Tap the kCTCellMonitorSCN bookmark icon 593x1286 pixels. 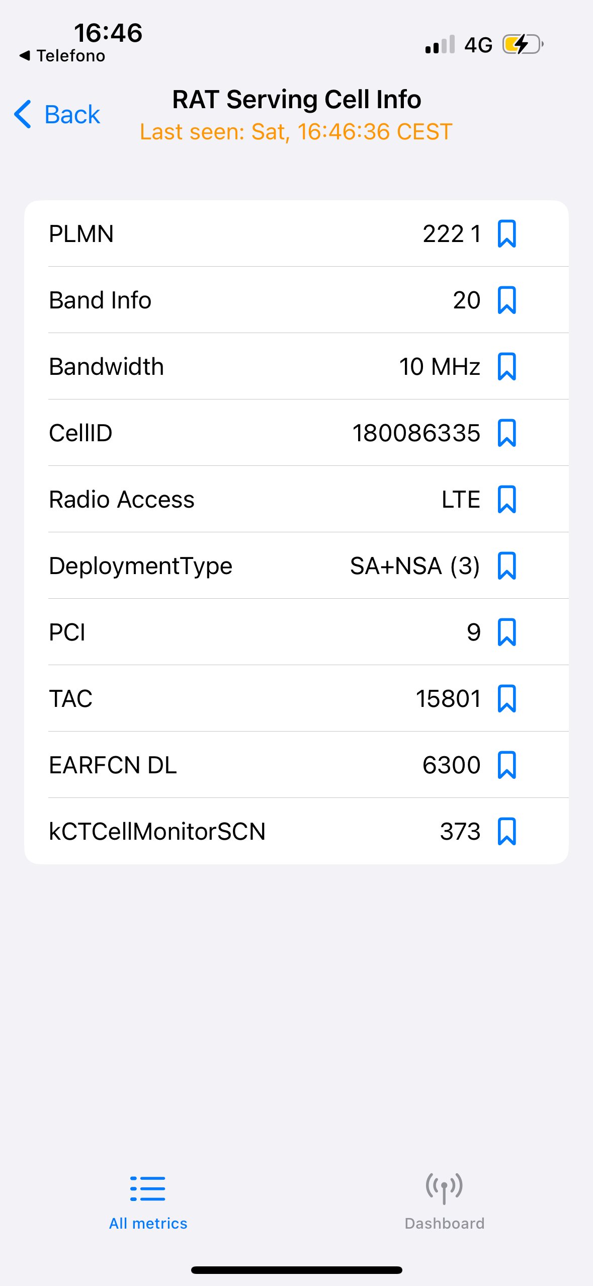pos(506,832)
